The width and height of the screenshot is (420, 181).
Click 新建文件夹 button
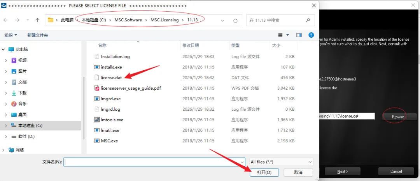pos(37,35)
